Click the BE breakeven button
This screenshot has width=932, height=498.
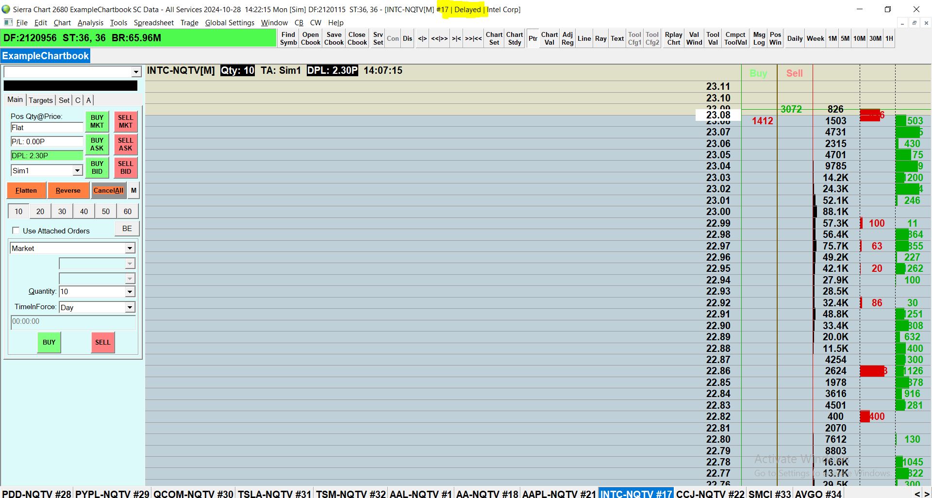(127, 229)
